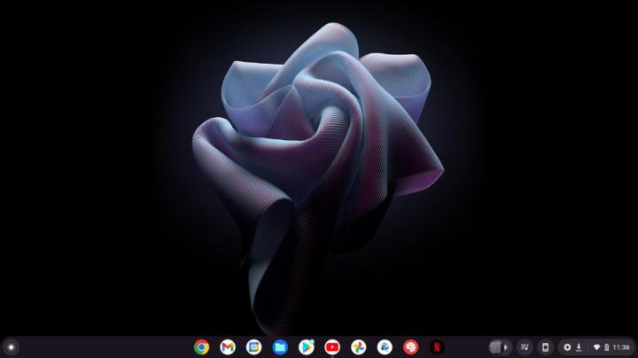Open the white swirl app icon

pos(385,347)
